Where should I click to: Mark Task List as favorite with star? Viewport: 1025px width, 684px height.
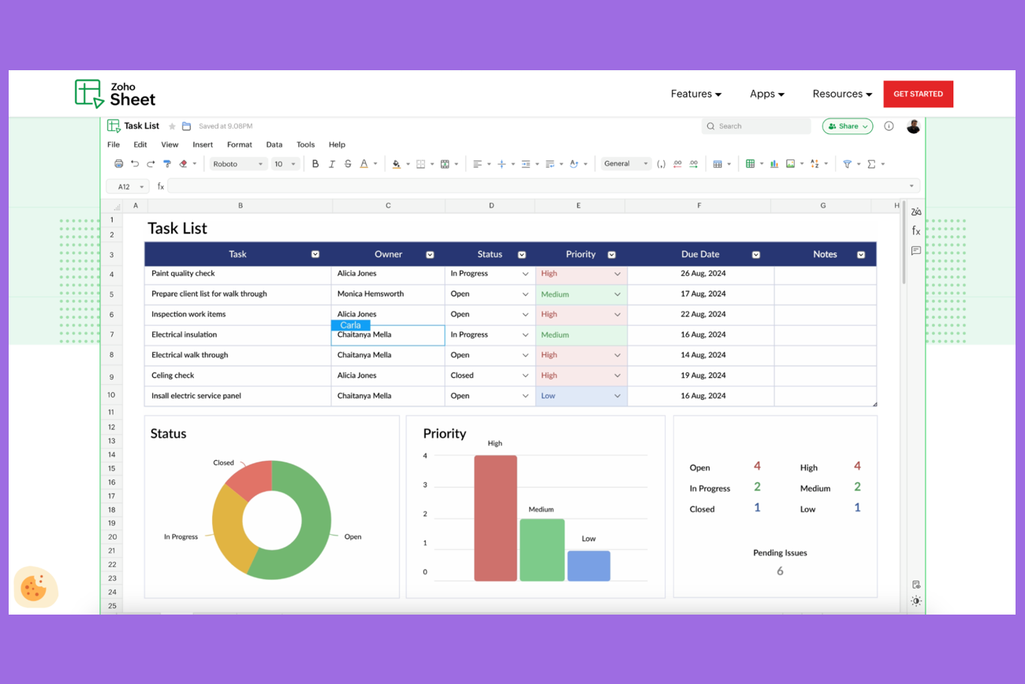[x=172, y=126]
